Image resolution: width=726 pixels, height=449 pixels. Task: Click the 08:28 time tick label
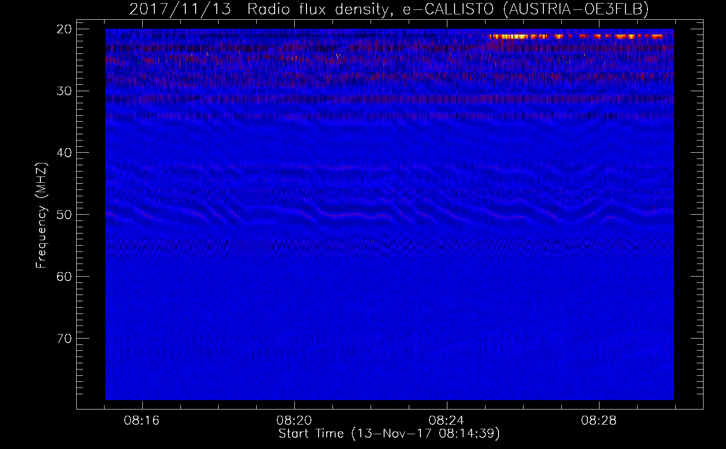(599, 421)
